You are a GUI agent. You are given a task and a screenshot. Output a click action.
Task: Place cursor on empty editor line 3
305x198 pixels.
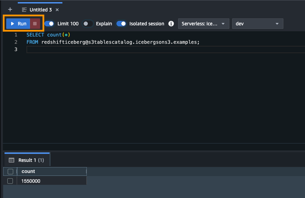(165, 49)
